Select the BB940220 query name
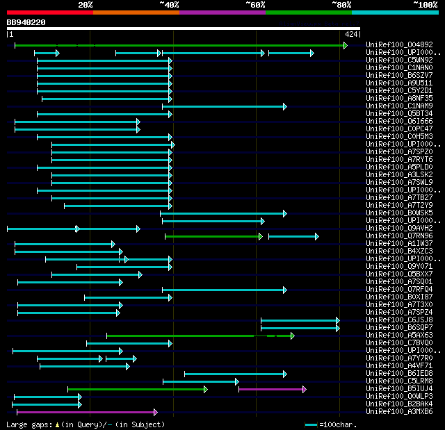Viewport: 445px width, 430px height. (26, 22)
